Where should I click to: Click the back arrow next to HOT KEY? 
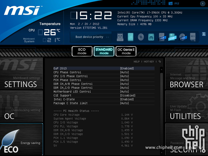pyautogui.click(x=160, y=62)
